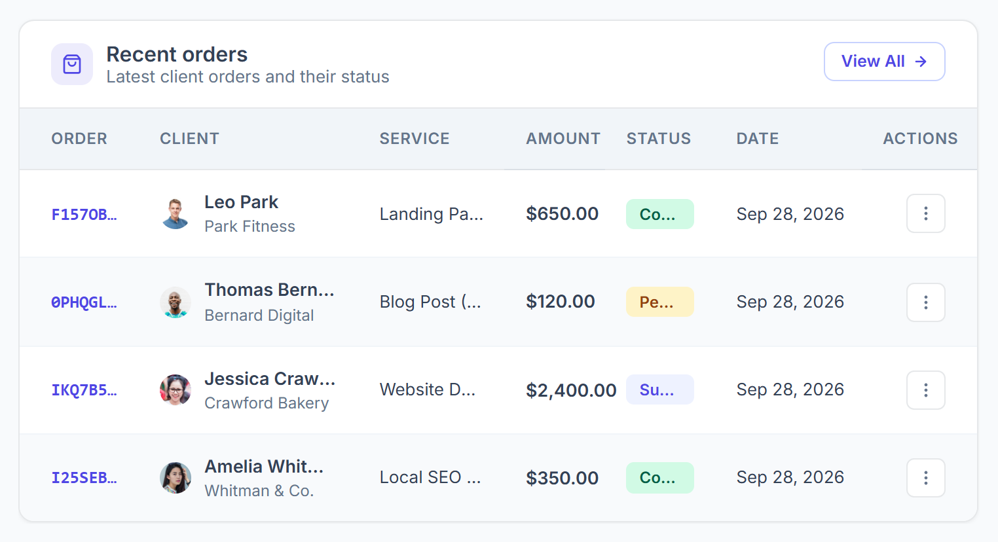998x542 pixels.
Task: Click the Local SEO ... service cell
Action: click(430, 477)
